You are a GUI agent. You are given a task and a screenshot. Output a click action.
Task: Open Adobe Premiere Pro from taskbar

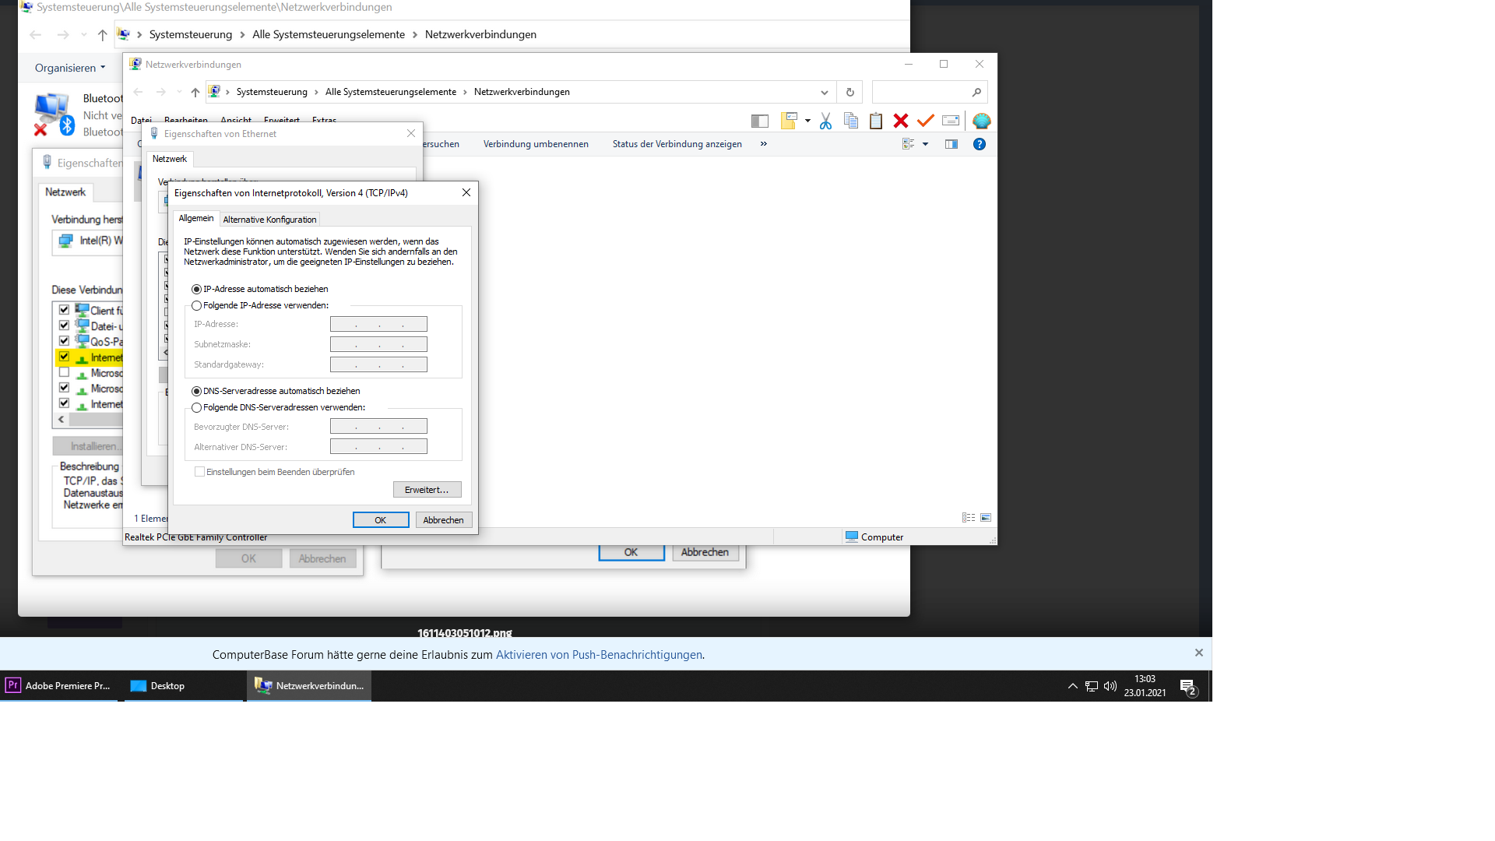(x=58, y=686)
